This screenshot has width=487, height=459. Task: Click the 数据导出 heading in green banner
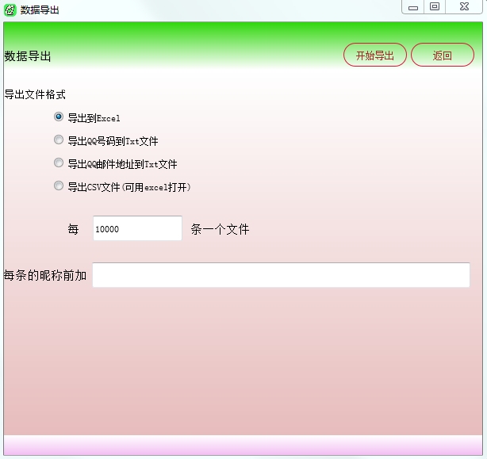(x=28, y=56)
